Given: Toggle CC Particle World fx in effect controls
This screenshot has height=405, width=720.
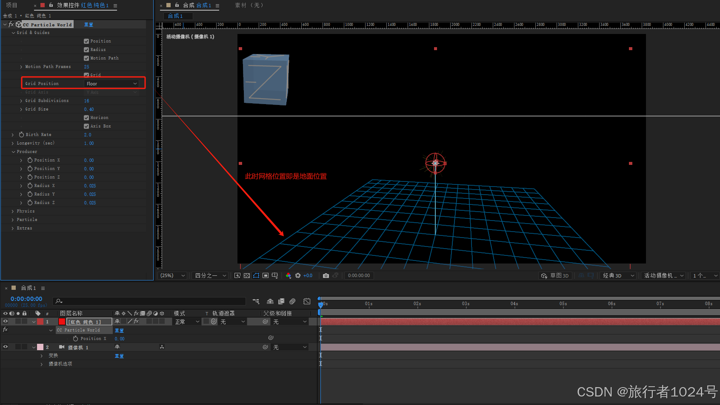Looking at the screenshot, I should (x=11, y=25).
